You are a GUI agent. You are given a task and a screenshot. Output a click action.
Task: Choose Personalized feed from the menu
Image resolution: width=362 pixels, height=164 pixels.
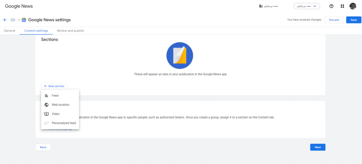60,123
